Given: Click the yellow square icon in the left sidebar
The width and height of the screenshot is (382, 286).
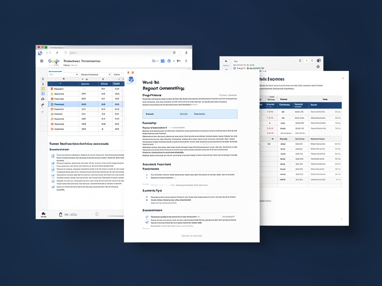Looking at the screenshot, I should 43,89.
